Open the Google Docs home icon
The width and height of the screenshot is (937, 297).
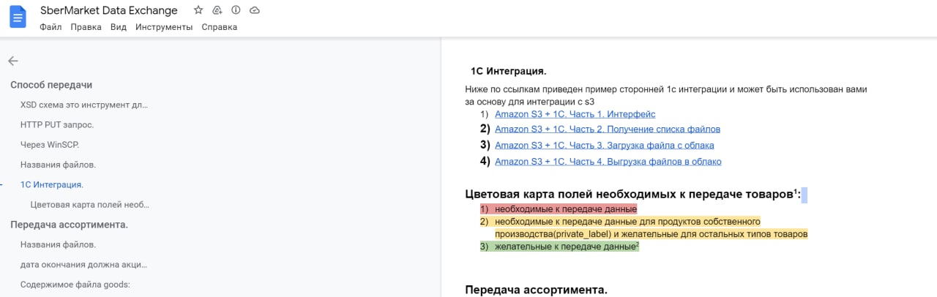point(18,18)
